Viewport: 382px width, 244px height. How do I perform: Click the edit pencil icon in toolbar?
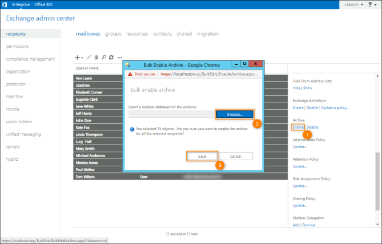click(x=89, y=57)
